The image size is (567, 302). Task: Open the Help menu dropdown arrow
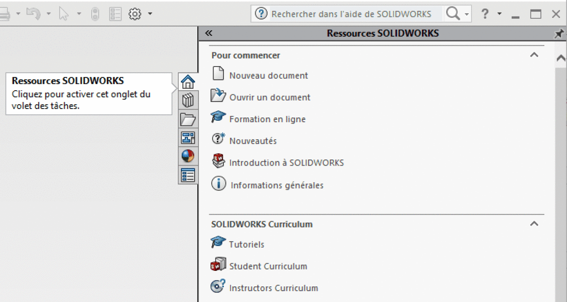point(499,14)
